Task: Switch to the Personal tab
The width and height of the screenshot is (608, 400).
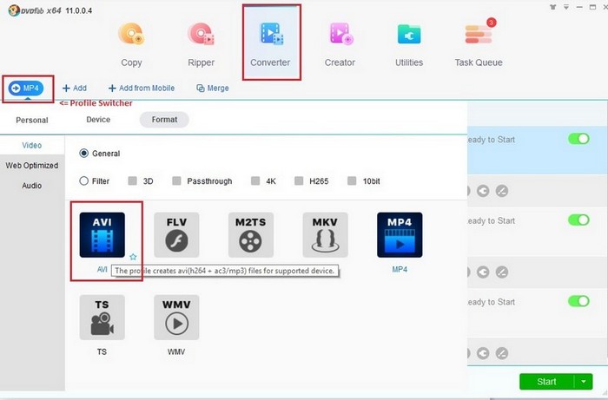Action: click(x=32, y=120)
